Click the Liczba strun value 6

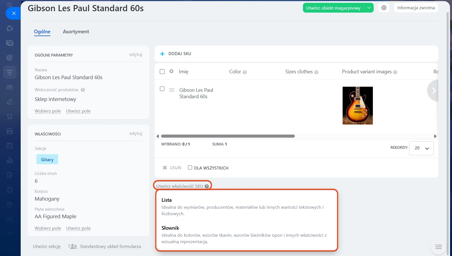36,181
